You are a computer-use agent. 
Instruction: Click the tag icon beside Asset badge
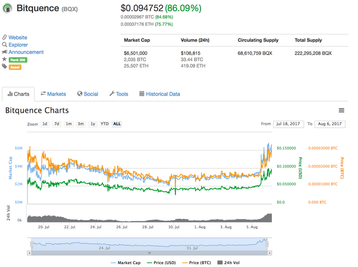(4, 66)
